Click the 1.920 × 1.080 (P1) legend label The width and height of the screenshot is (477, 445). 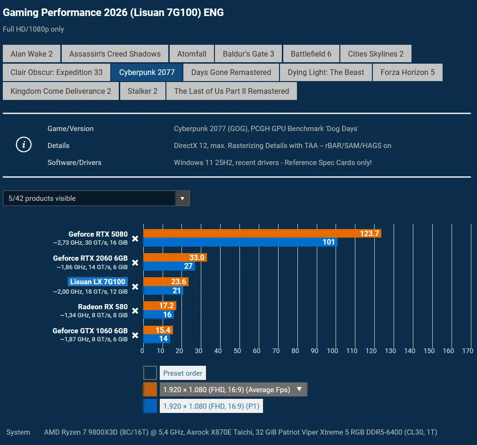click(212, 406)
